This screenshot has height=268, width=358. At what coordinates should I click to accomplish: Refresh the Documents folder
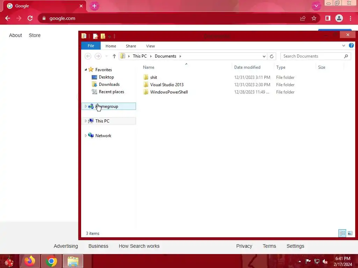point(271,56)
